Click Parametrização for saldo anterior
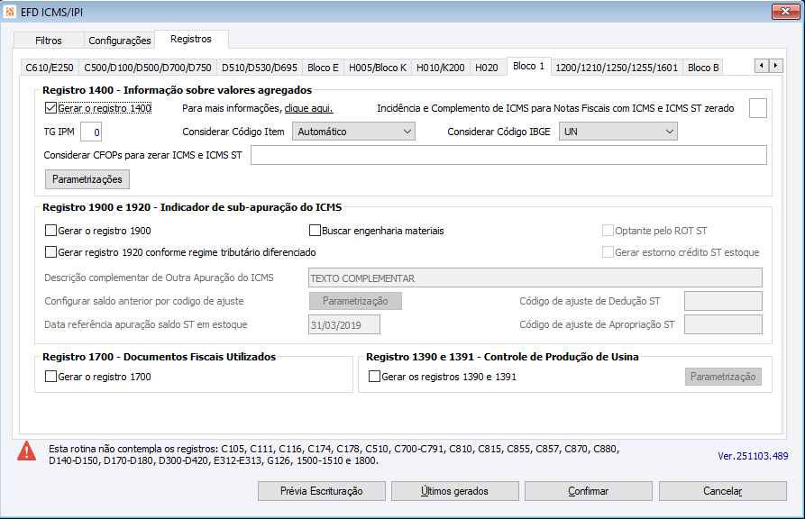This screenshot has height=519, width=805. (355, 301)
